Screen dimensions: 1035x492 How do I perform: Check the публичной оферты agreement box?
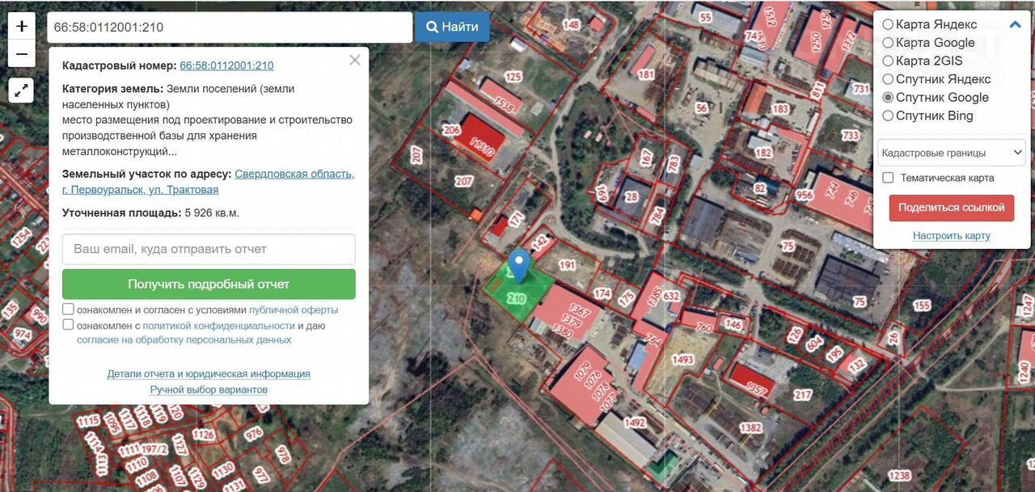[x=69, y=309]
